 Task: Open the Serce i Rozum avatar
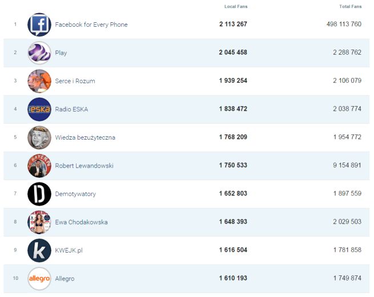point(39,81)
